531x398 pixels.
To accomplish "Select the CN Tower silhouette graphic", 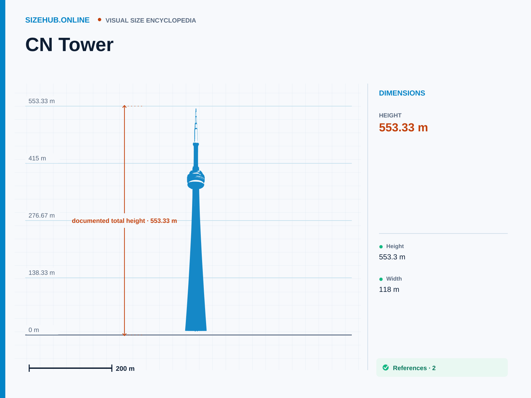I will [x=196, y=220].
